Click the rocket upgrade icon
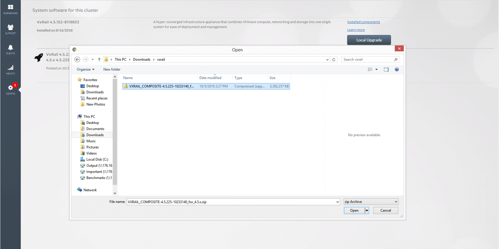The width and height of the screenshot is (499, 249). coord(39,58)
